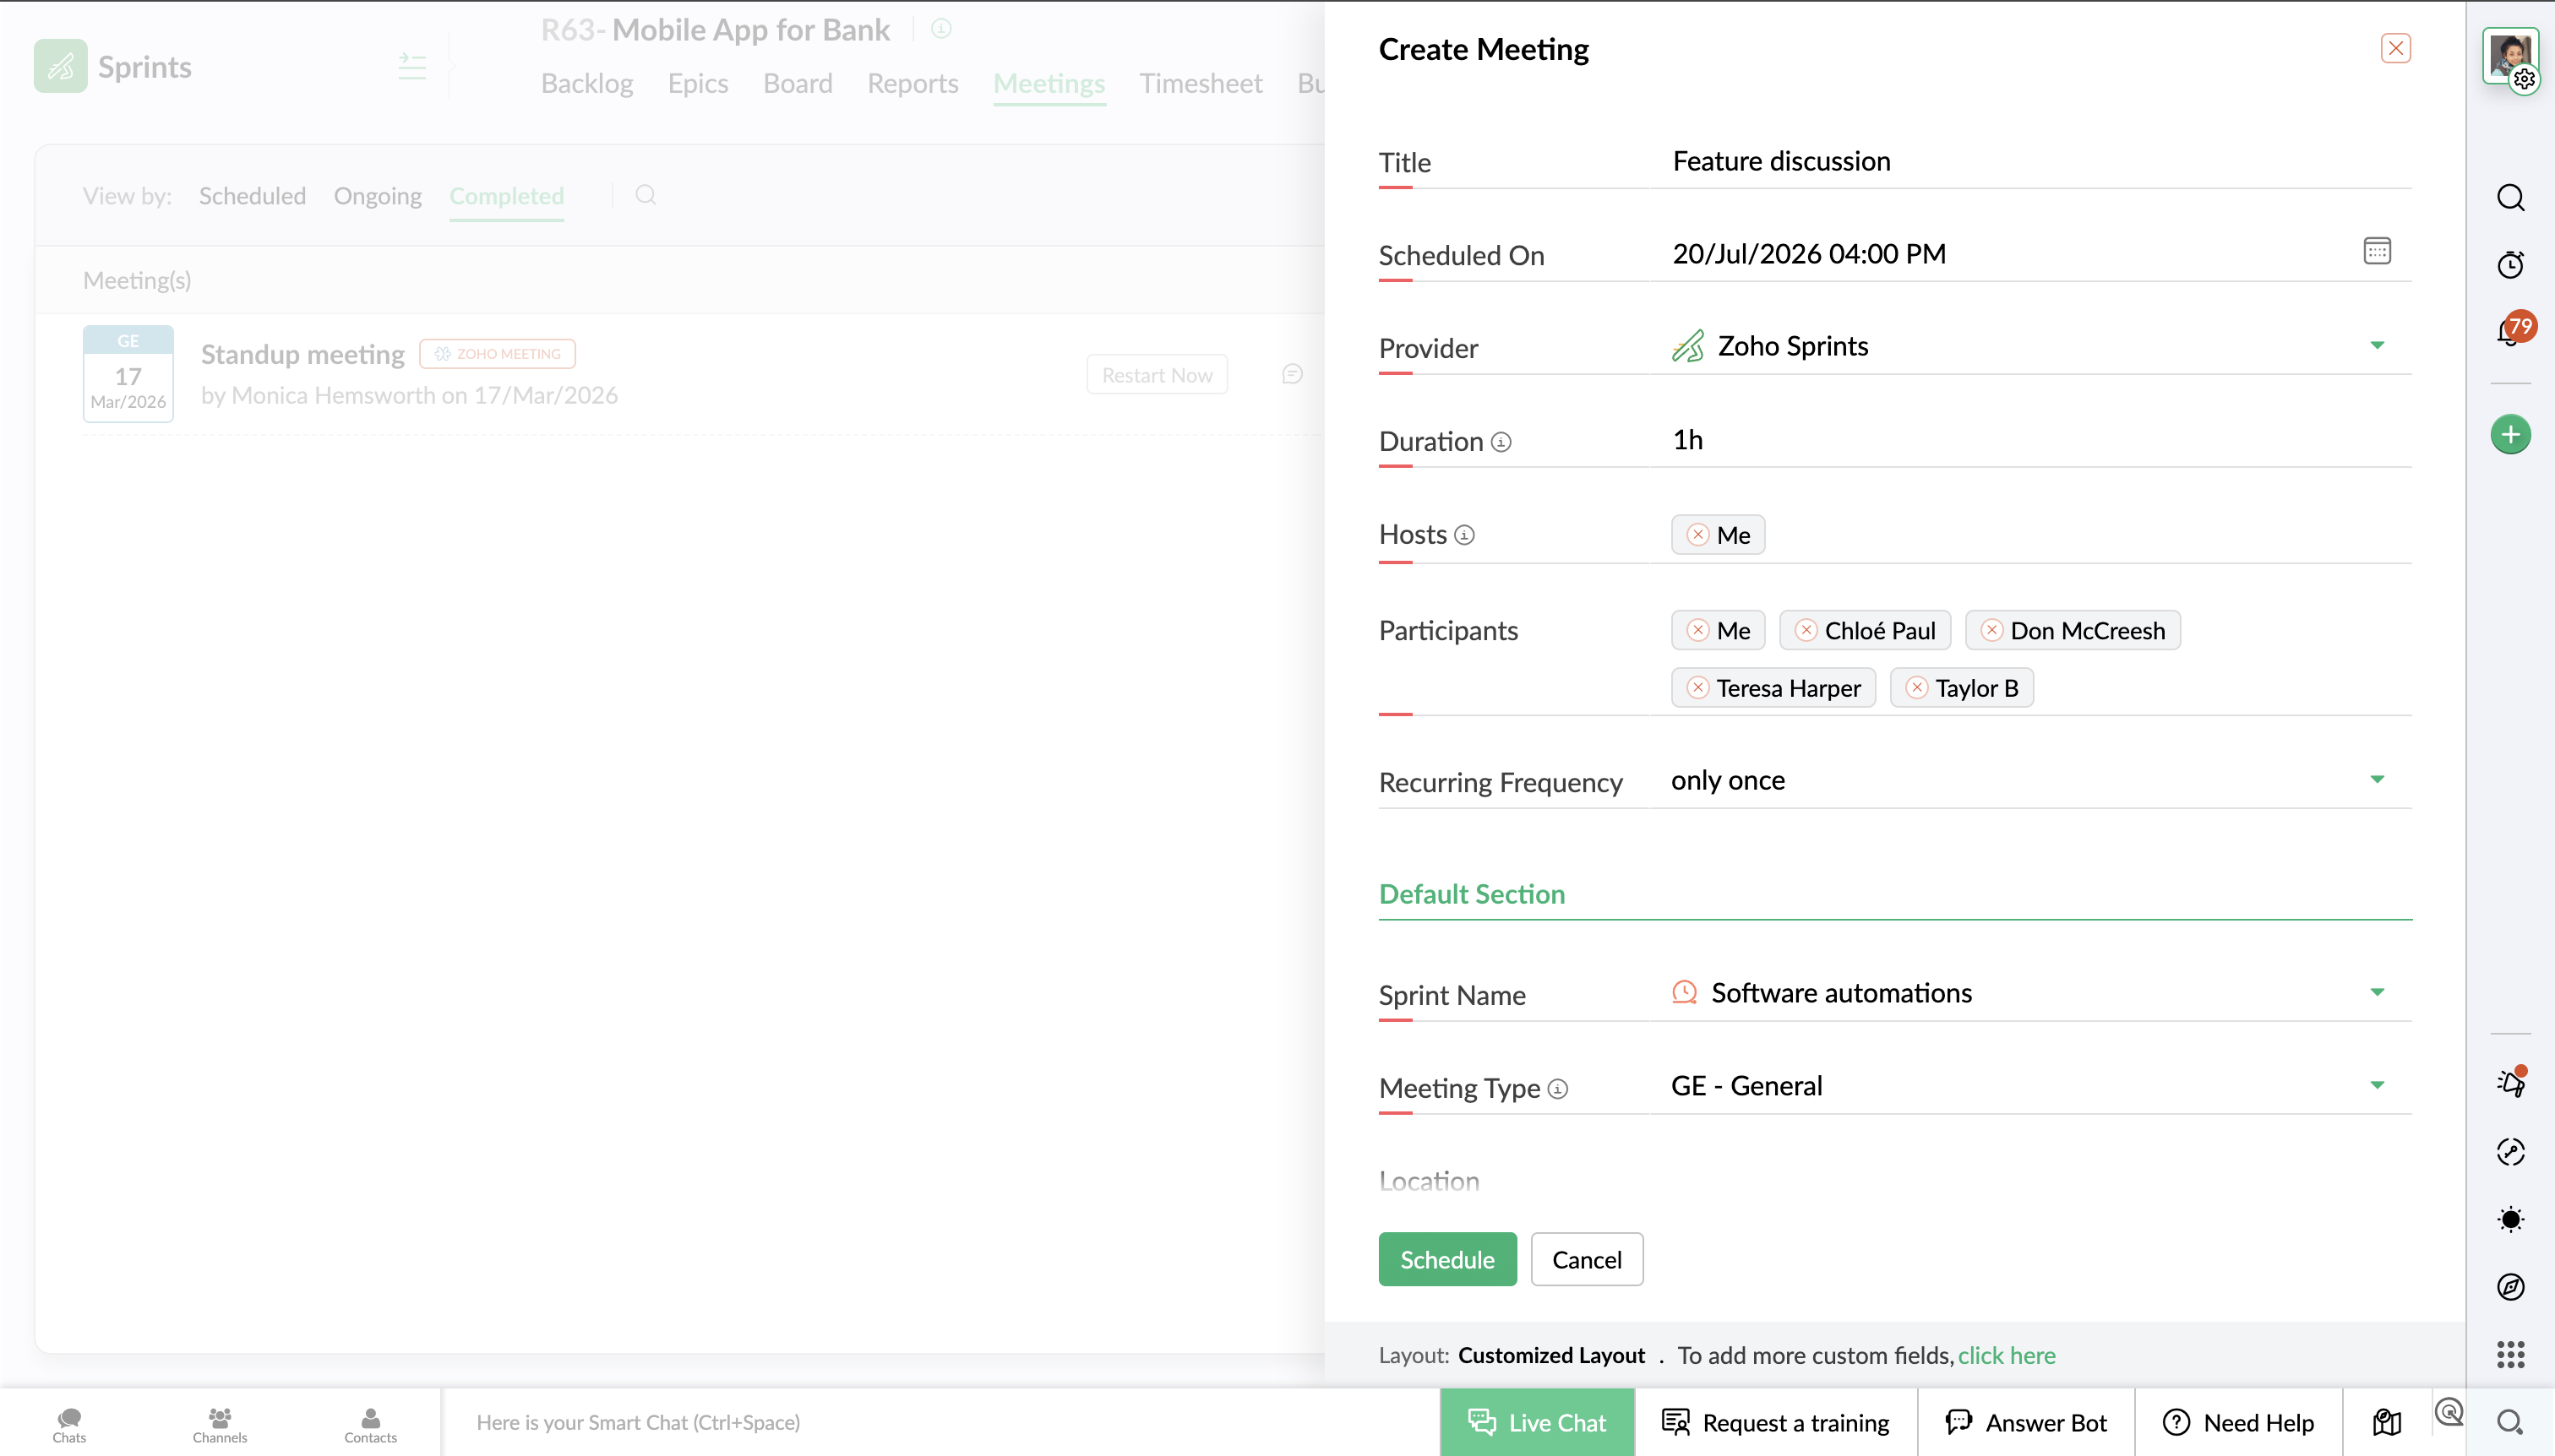Toggle the brightness theme icon
This screenshot has height=1456, width=2555.
pyautogui.click(x=2510, y=1219)
